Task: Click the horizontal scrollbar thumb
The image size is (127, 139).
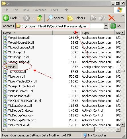Action: pyautogui.click(x=50, y=129)
